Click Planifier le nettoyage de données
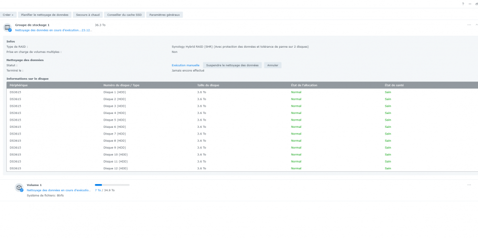Screen dimensions: 478x238 [x=45, y=15]
